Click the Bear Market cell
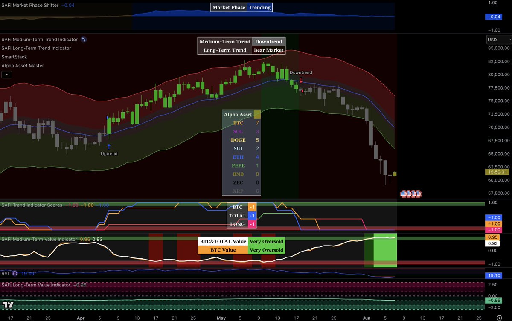The height and width of the screenshot is (321, 512). coord(269,50)
